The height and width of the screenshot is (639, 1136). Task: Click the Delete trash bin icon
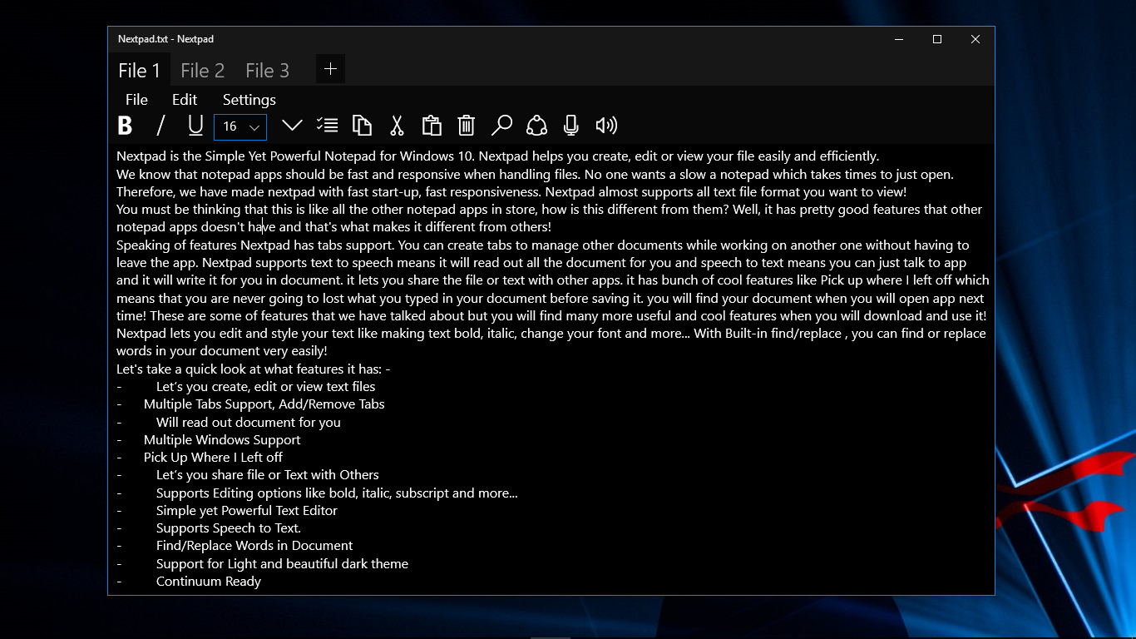(x=467, y=126)
